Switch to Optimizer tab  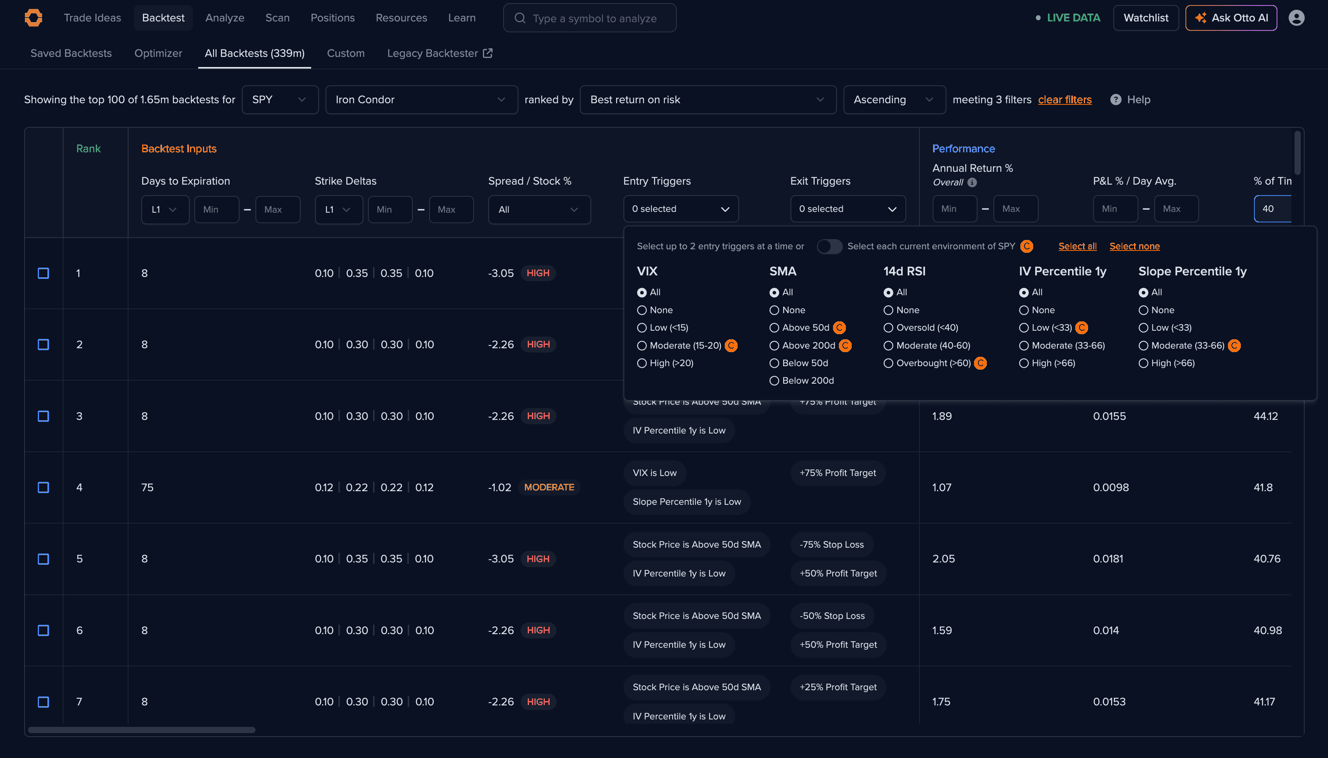(158, 53)
